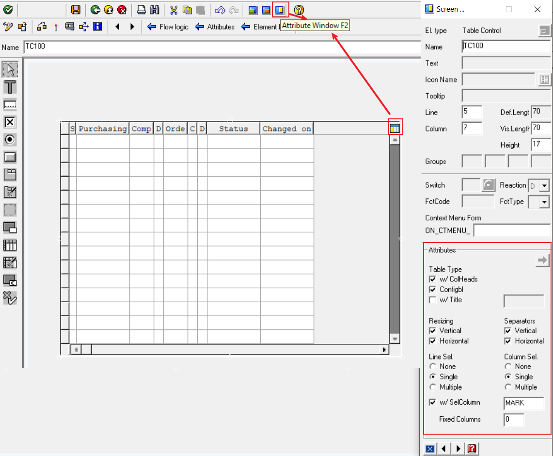
Task: Select Column Sel. None radio button
Action: (x=508, y=366)
